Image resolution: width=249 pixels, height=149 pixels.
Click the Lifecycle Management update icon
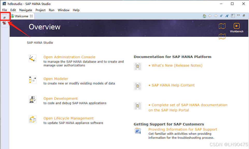point(33,119)
